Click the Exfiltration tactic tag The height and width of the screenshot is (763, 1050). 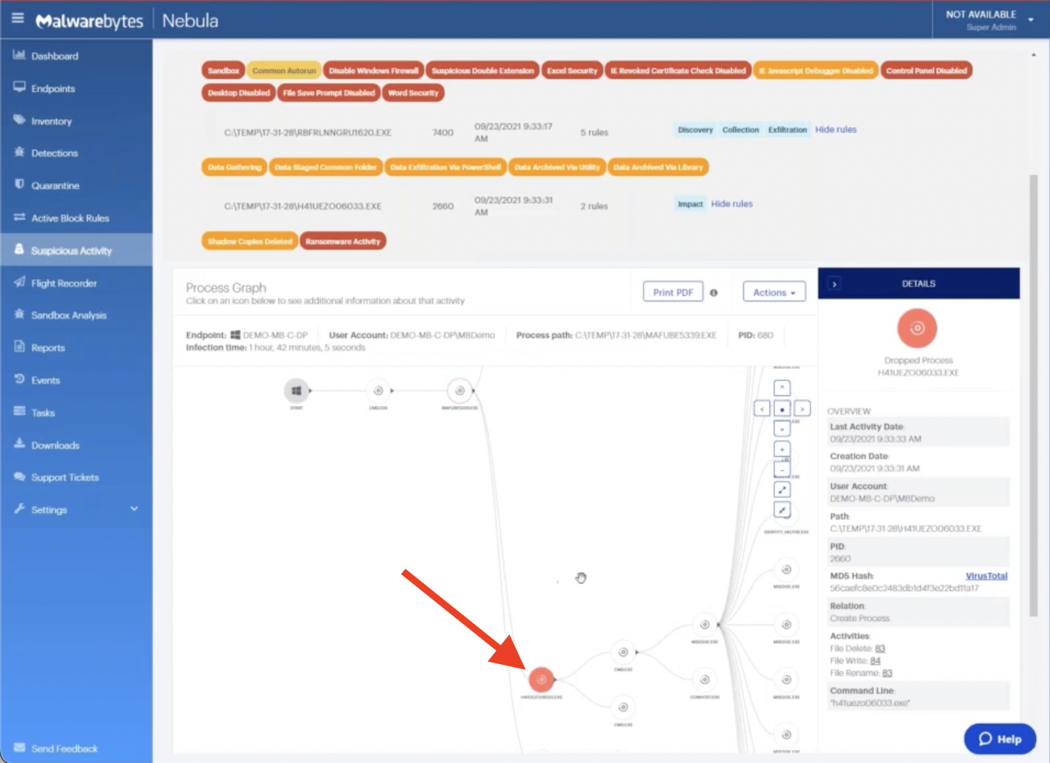coord(787,129)
